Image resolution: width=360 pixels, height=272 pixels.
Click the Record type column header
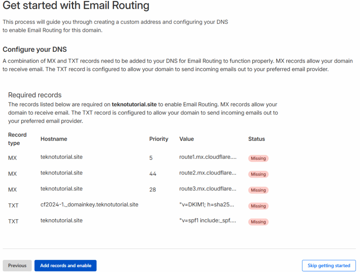(x=17, y=139)
